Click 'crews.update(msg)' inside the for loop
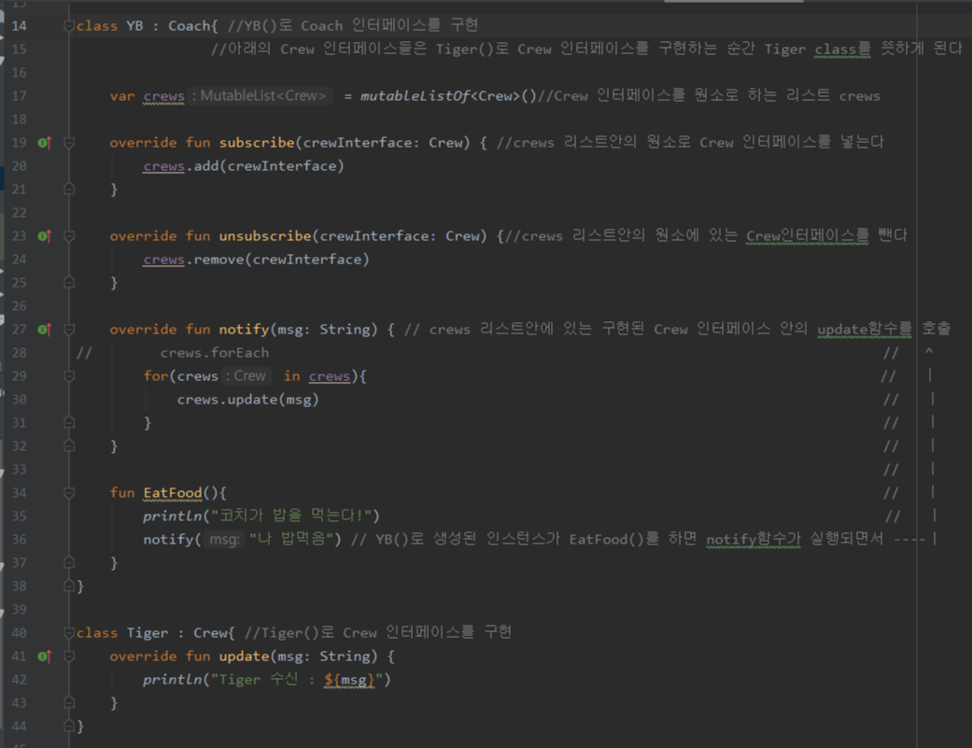The width and height of the screenshot is (972, 748). [x=248, y=400]
